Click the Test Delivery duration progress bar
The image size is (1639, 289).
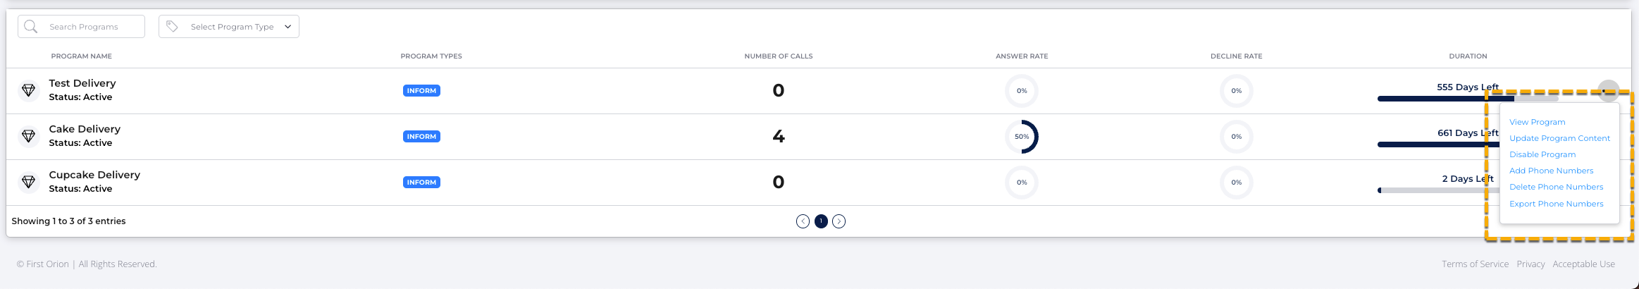click(x=1467, y=99)
